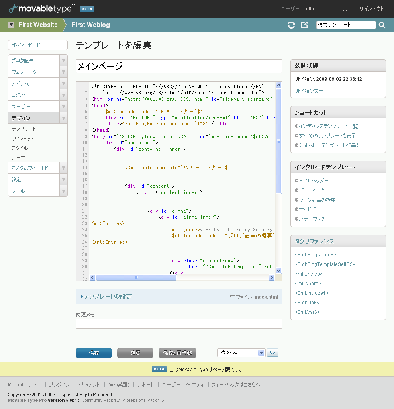This screenshot has height=409, width=394.
Task: Open the <$mt:BlogName$> tag reference
Action: click(316, 255)
